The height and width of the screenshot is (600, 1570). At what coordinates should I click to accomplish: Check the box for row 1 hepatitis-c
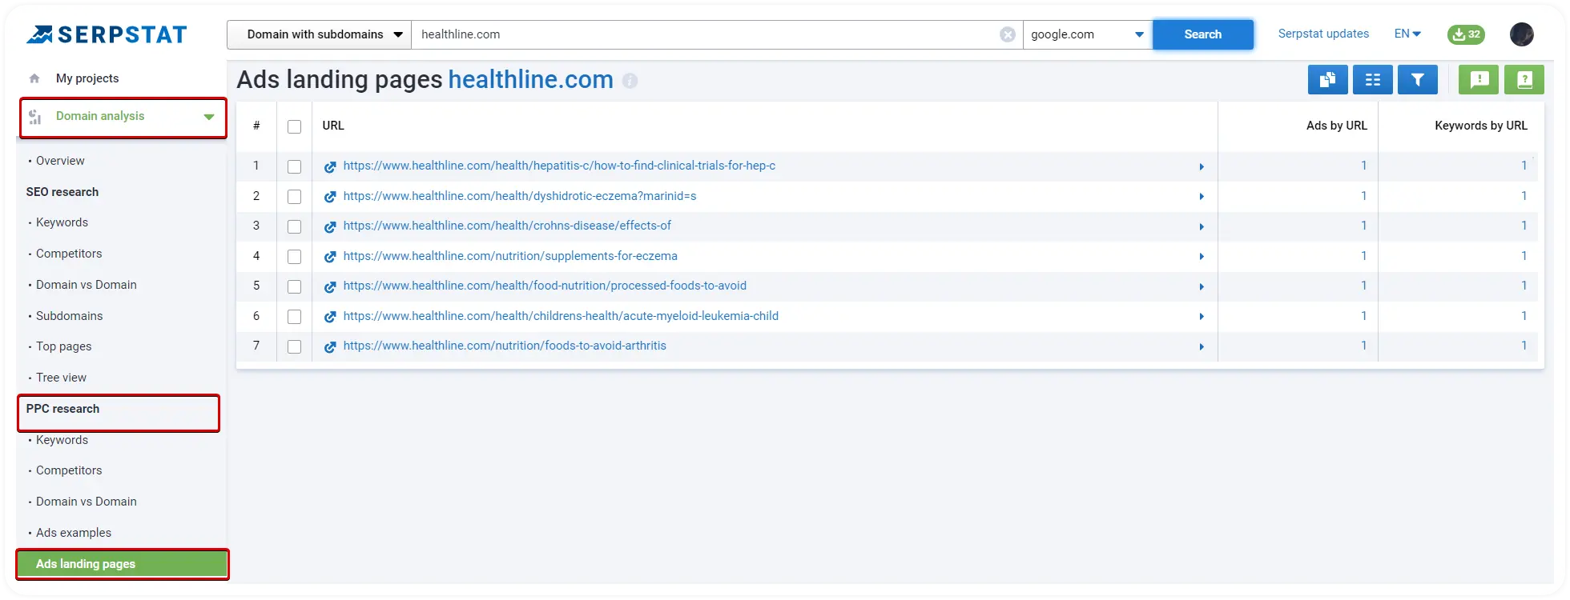[x=294, y=166]
